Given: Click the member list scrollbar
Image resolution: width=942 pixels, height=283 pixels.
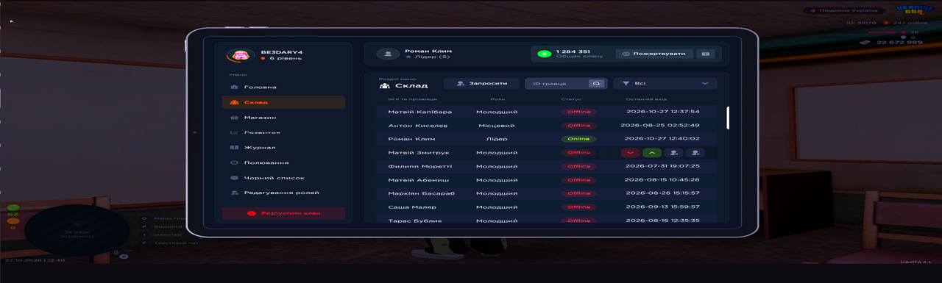Looking at the screenshot, I should (x=729, y=118).
